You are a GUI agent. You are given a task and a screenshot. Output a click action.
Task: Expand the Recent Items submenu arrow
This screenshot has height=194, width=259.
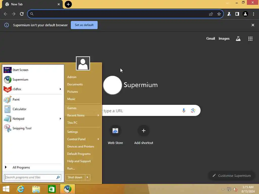98,115
